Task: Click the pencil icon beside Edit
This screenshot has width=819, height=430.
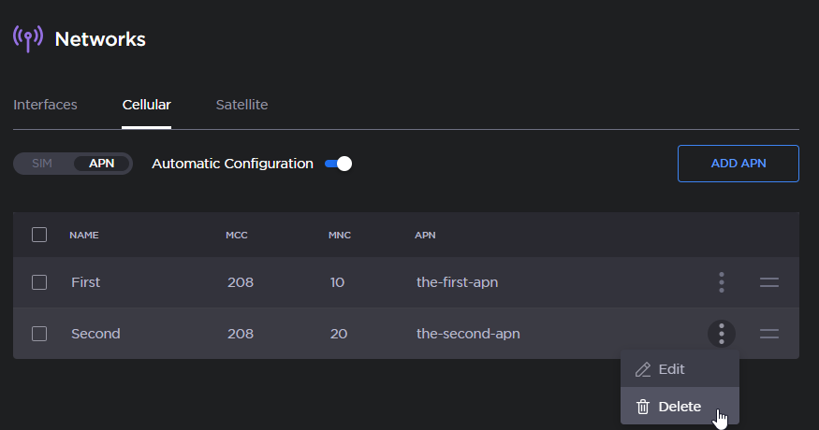Action: click(x=643, y=369)
